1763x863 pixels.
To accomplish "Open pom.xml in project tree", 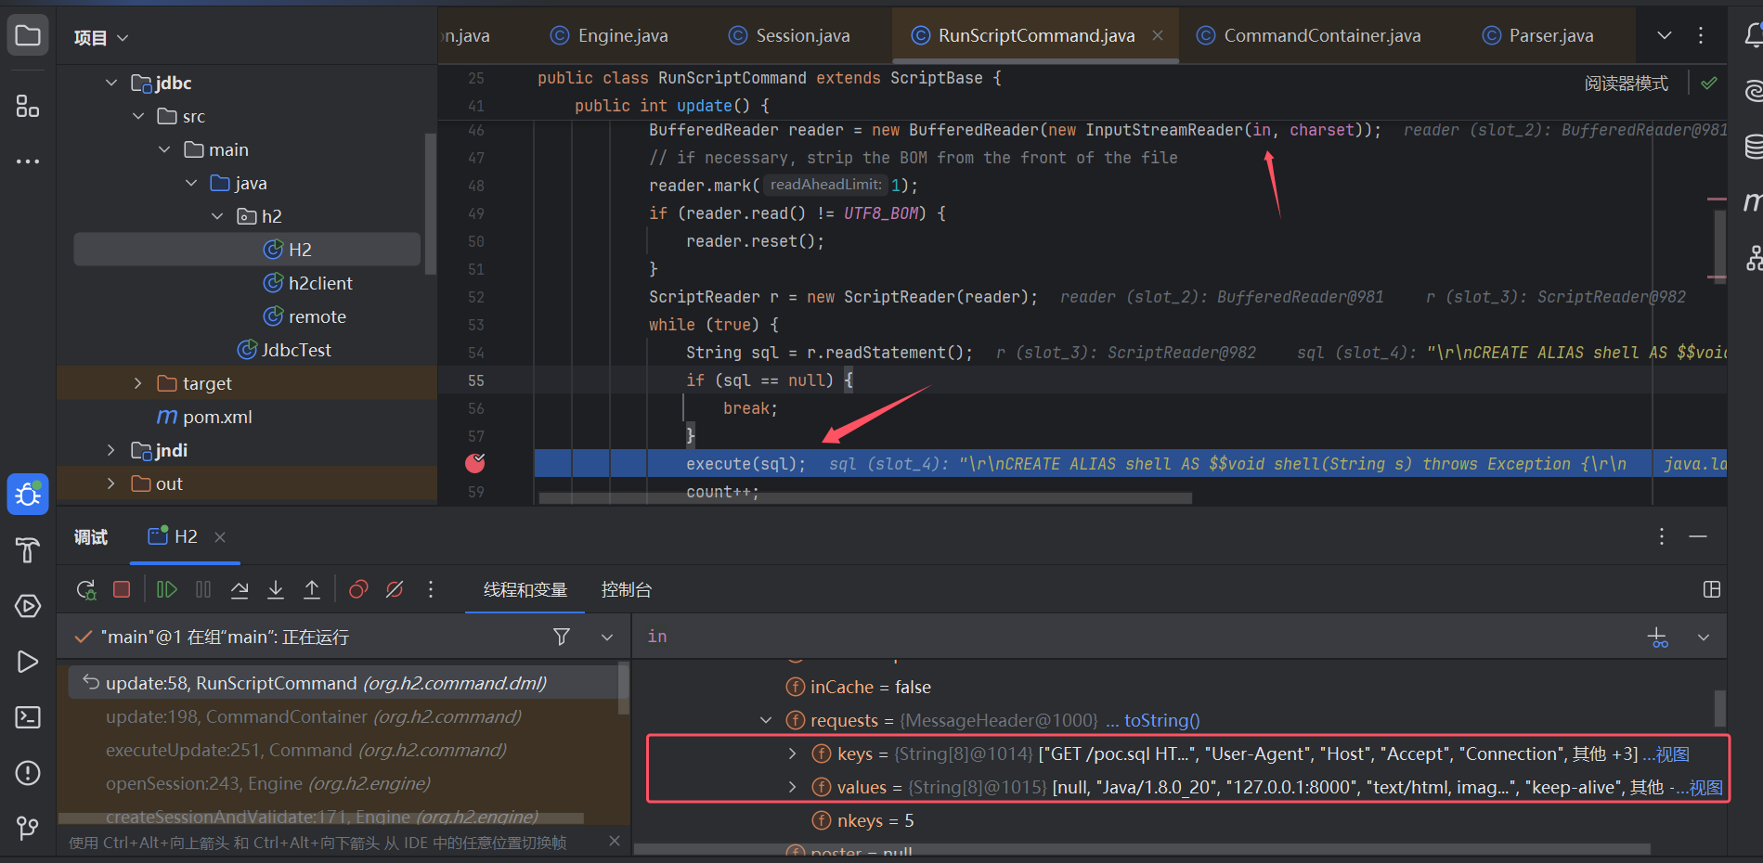I will [x=216, y=417].
